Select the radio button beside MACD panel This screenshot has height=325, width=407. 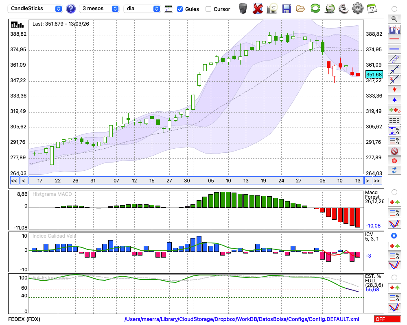tap(394, 192)
